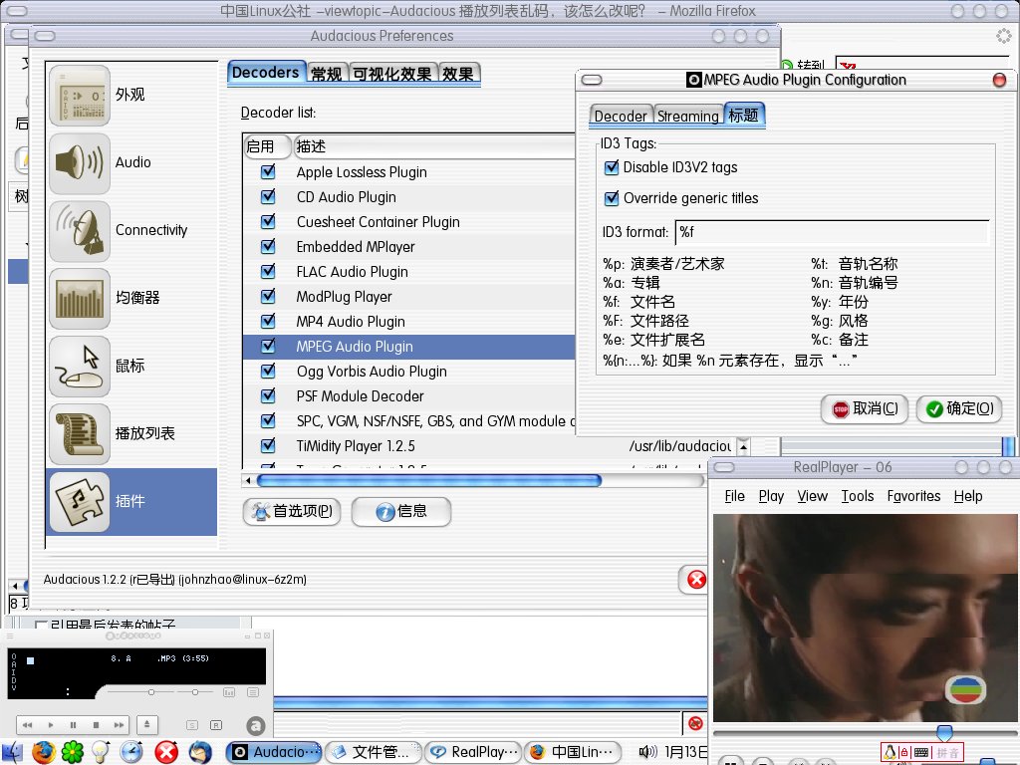
Task: Toggle FLAC Audio Plugin checkbox
Action: tap(267, 271)
